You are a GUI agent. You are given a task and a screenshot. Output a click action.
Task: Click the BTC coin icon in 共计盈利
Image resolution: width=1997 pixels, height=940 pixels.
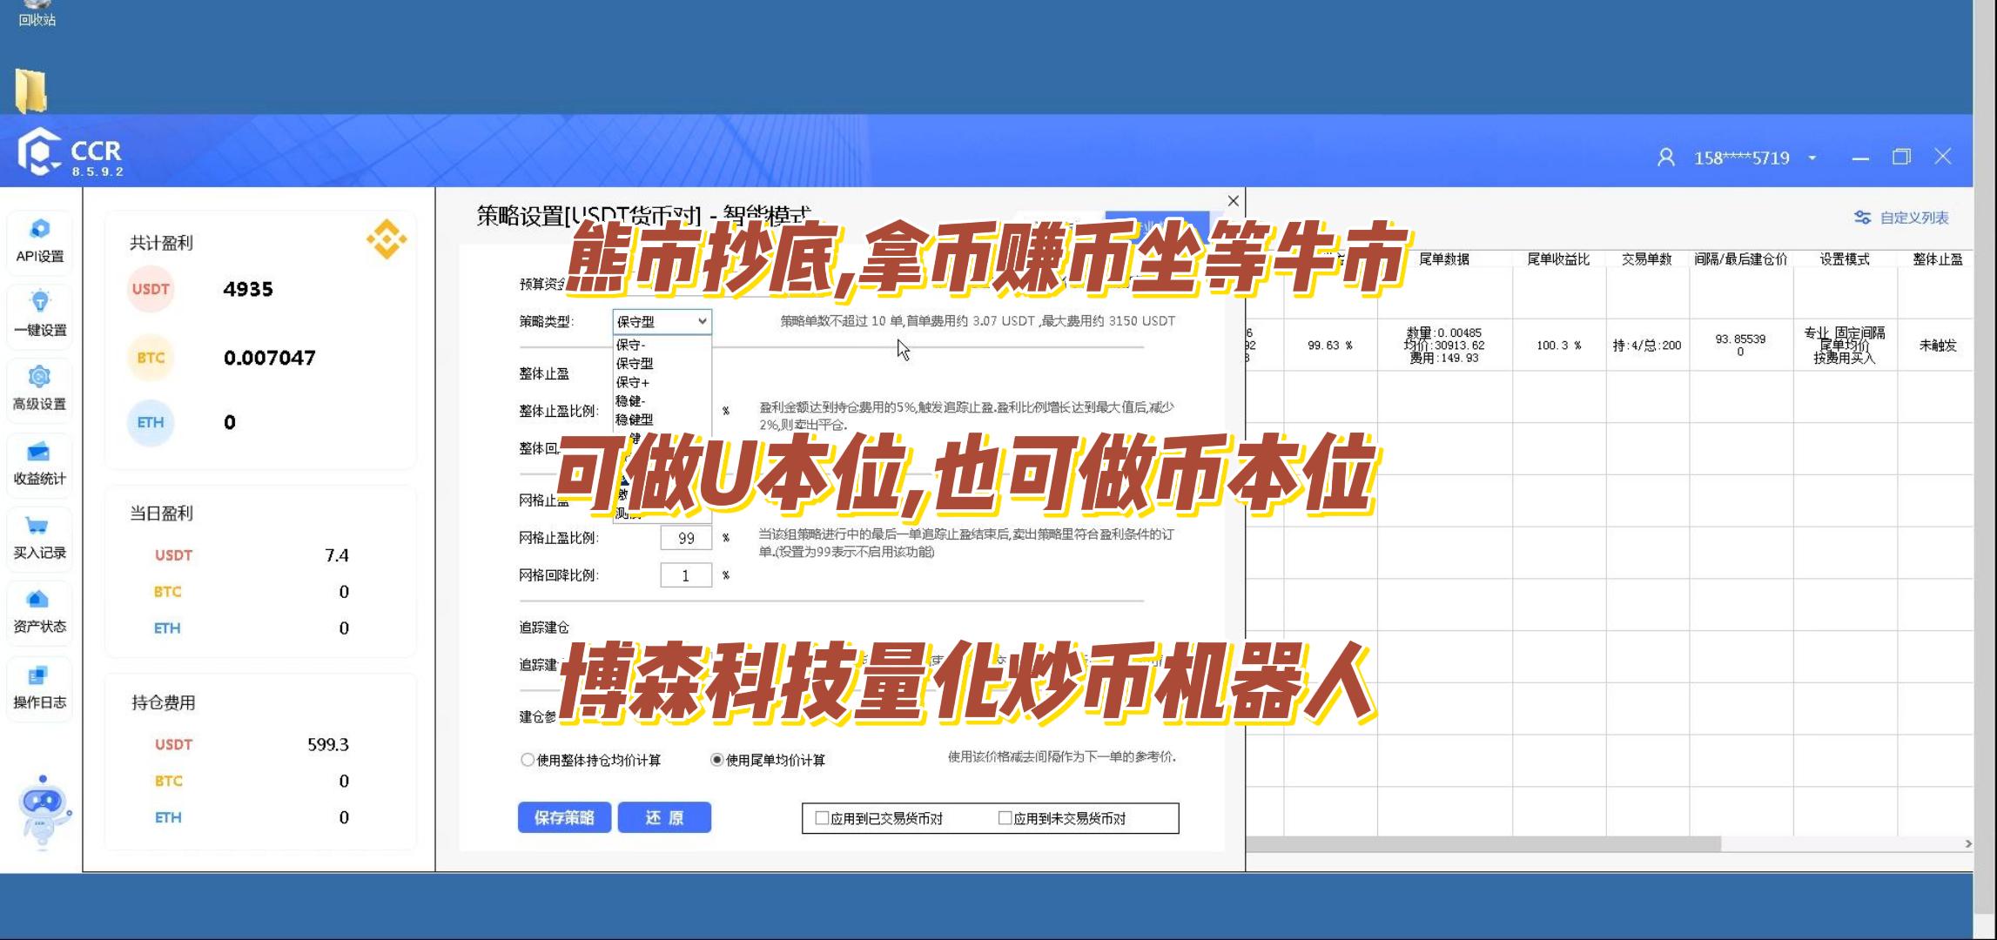click(x=151, y=358)
